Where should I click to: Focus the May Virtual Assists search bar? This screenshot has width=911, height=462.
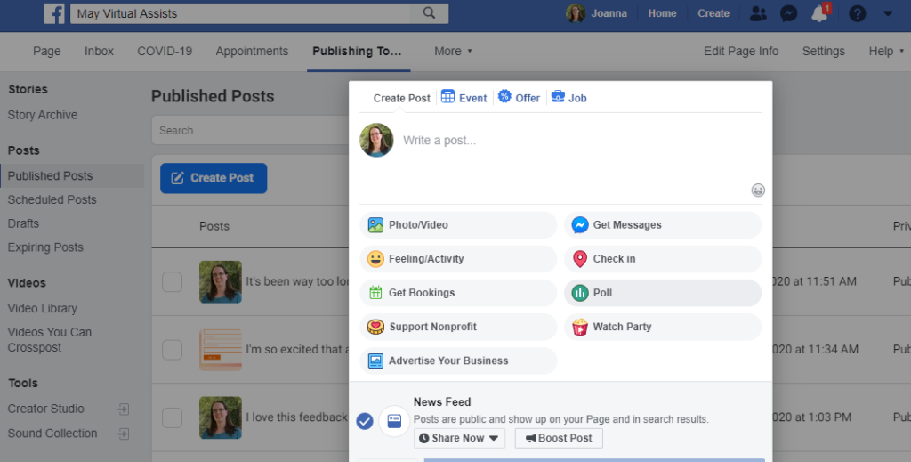(x=240, y=13)
